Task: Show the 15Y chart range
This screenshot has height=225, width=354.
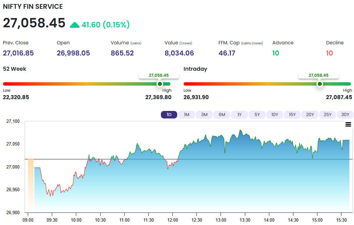Action: pos(292,114)
